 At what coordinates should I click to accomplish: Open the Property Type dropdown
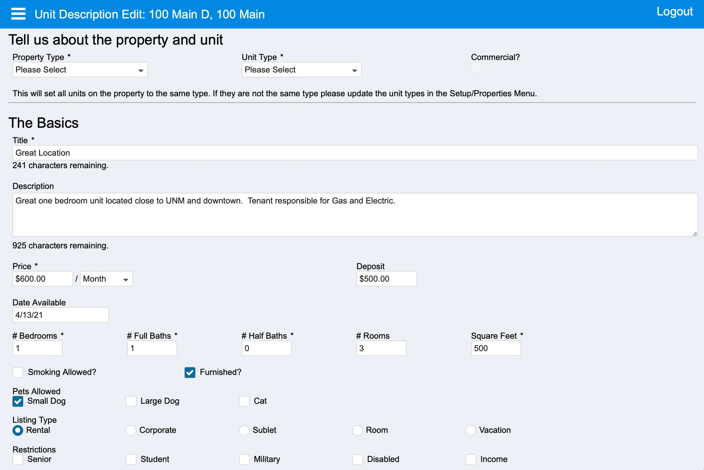pos(80,70)
